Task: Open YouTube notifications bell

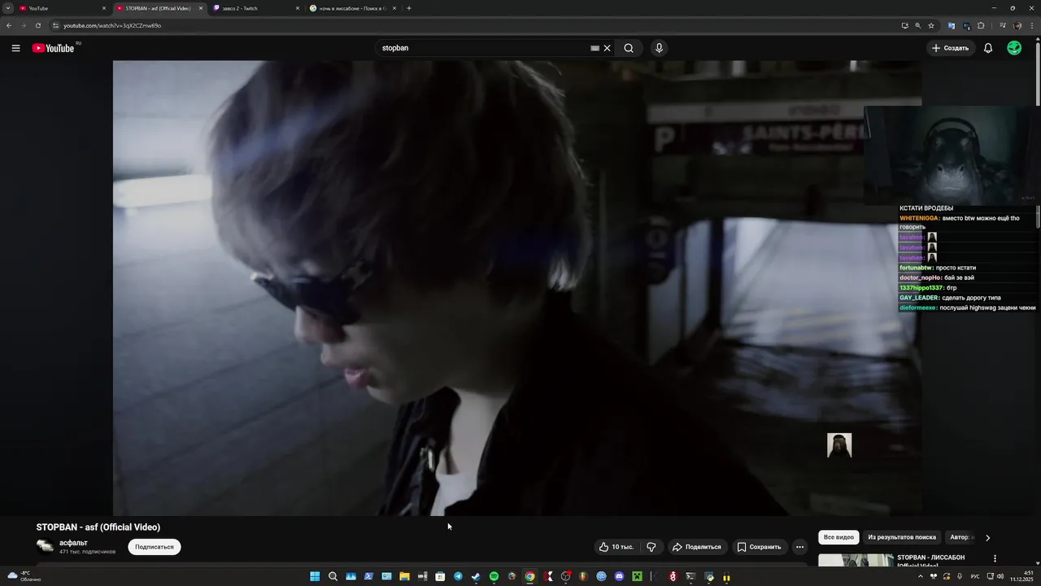Action: pos(988,48)
